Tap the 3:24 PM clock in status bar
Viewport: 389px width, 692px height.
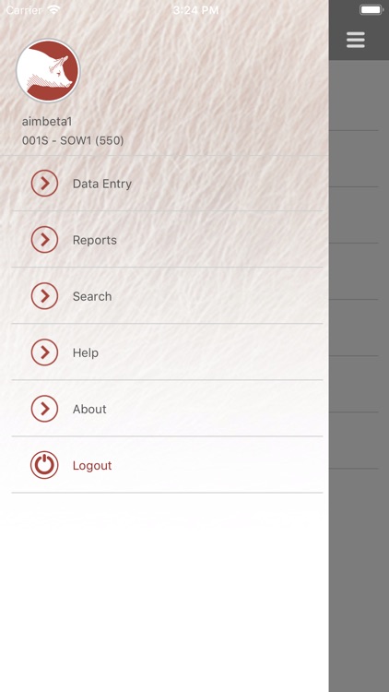coord(195,10)
